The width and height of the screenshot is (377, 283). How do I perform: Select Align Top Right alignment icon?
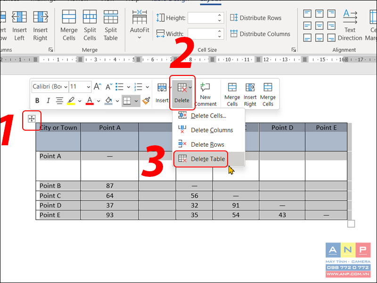point(331,14)
